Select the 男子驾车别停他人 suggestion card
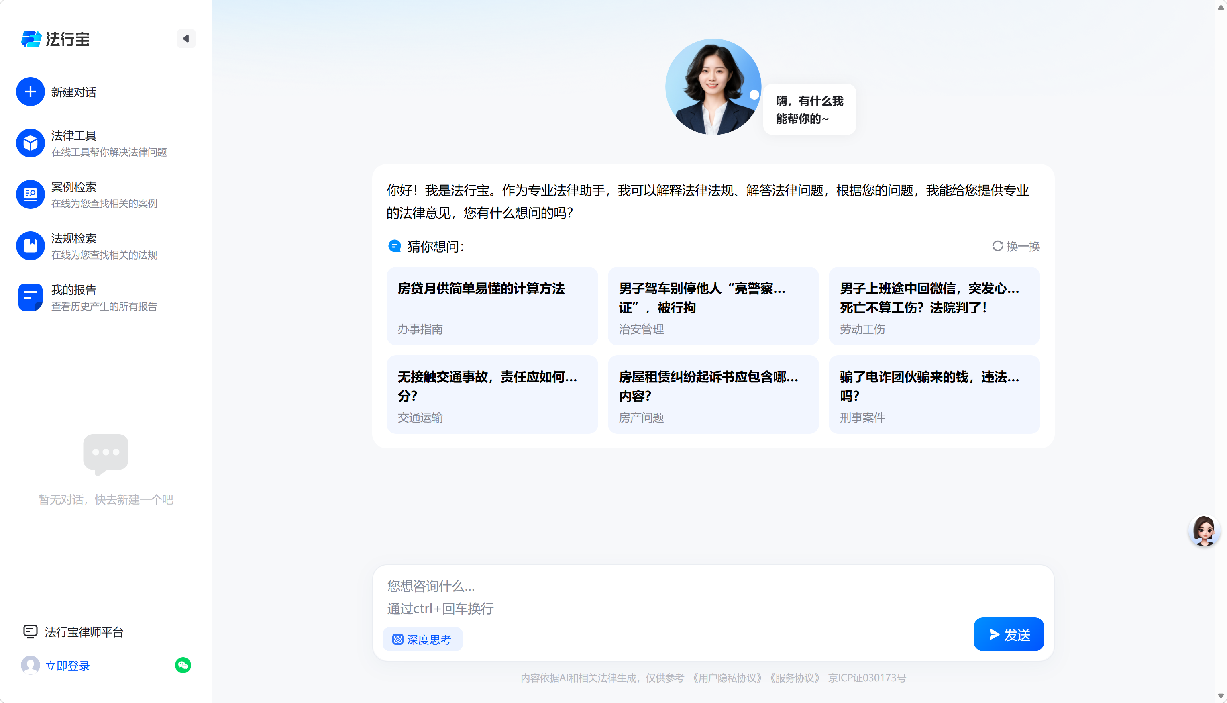The height and width of the screenshot is (703, 1227). pyautogui.click(x=713, y=306)
